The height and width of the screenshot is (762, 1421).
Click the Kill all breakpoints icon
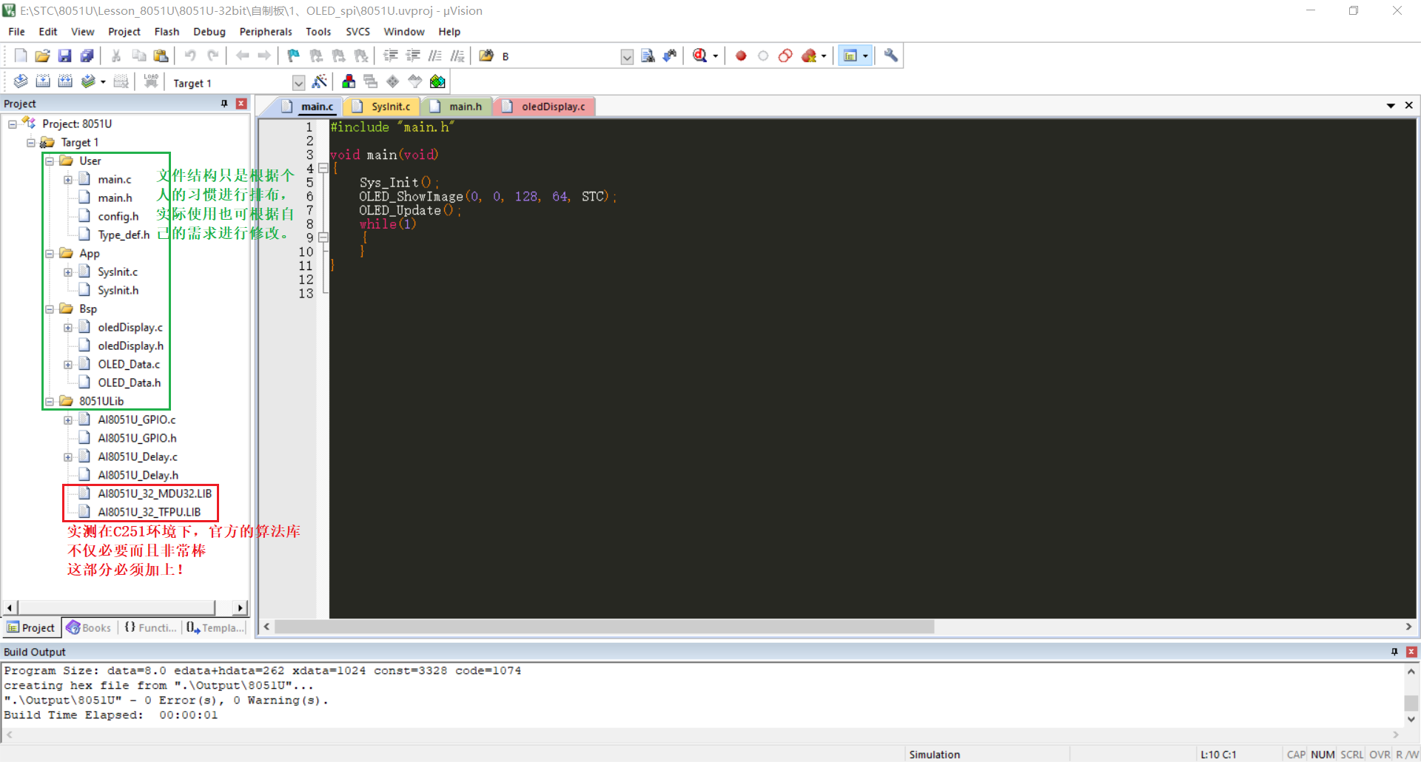808,55
